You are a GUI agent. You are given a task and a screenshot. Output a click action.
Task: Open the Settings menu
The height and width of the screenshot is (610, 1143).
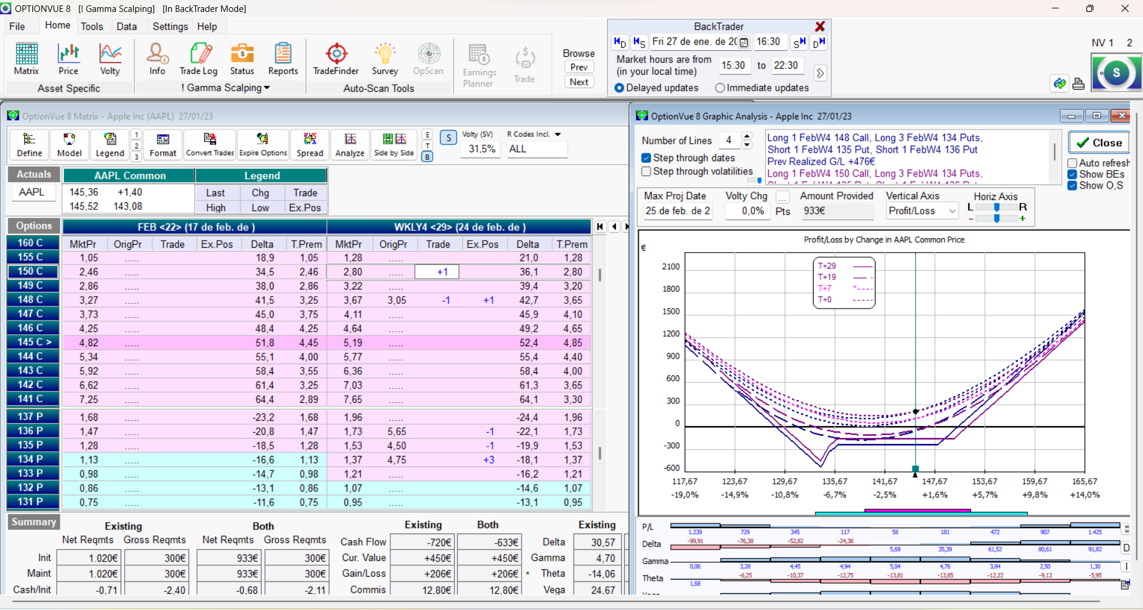pos(170,26)
